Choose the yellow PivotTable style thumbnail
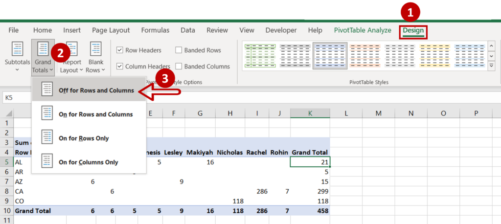Viewport: 501px width, 224px height. (x=434, y=55)
